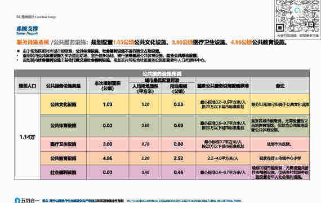321x203 pixels.
Task: Click the orange '3.80公顷' in heading
Action: pos(182,42)
